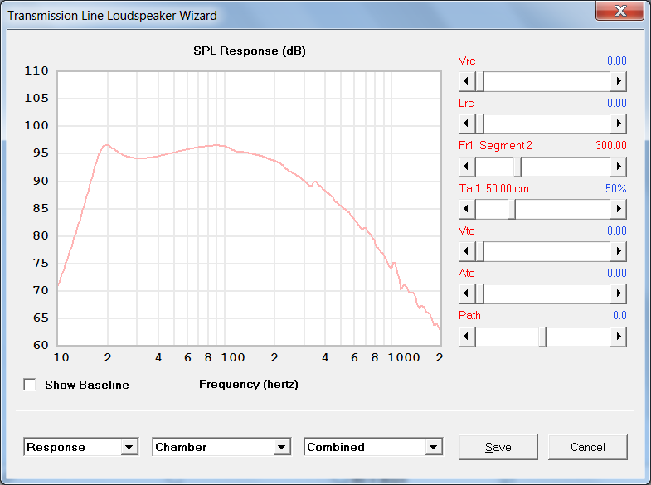Click the Atc slider left arrow
This screenshot has width=651, height=485.
[x=467, y=293]
